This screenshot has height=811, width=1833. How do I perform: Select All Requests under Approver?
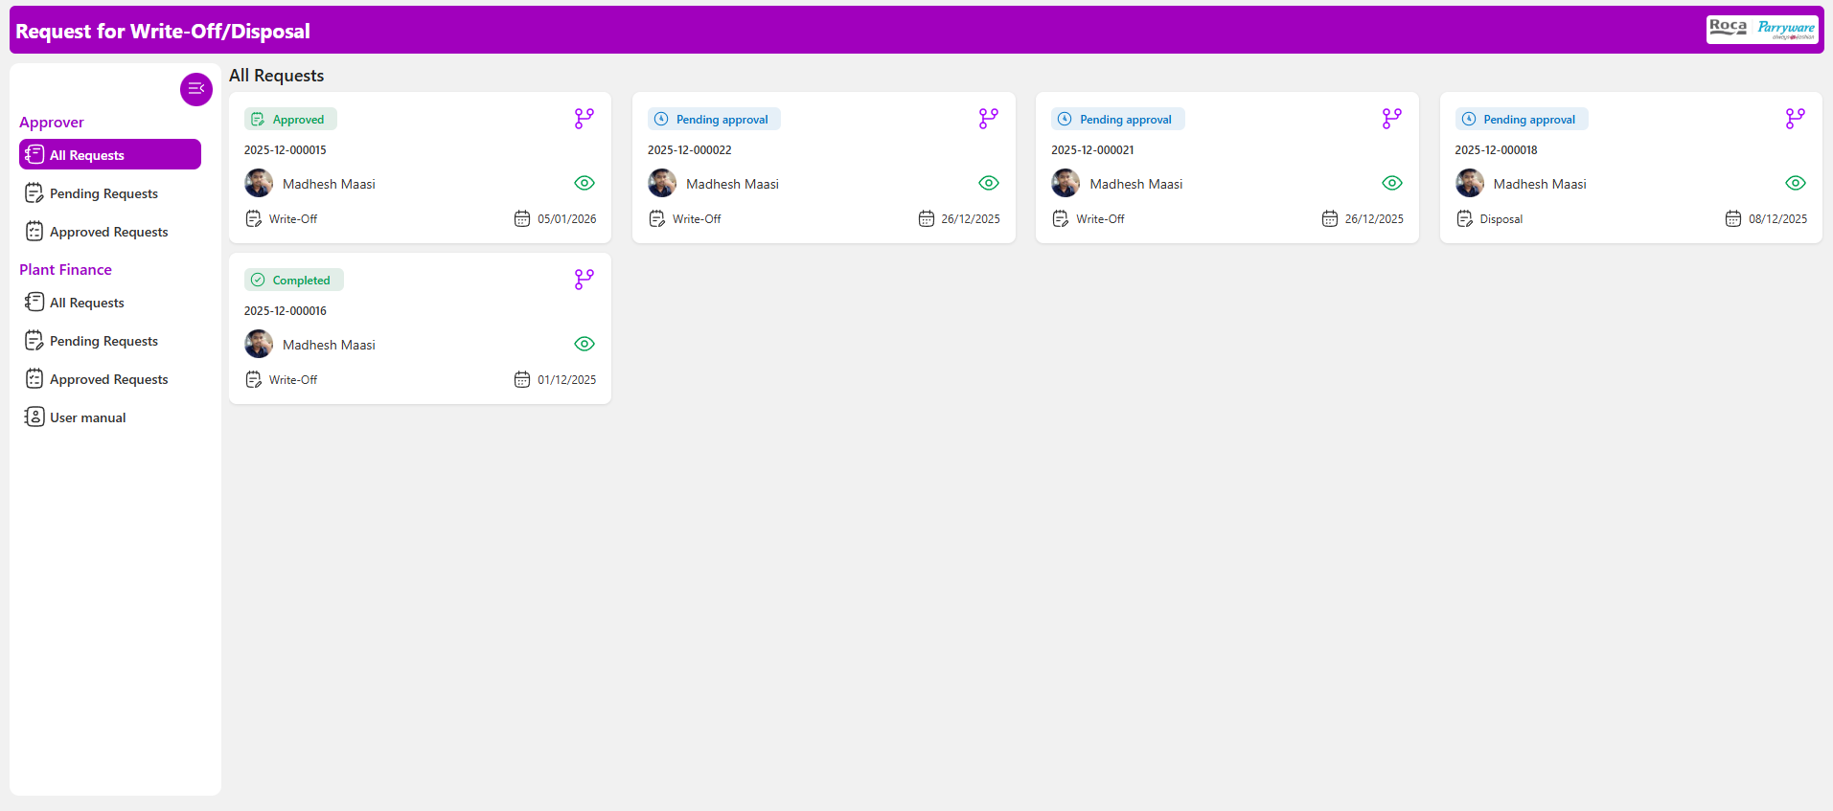109,155
